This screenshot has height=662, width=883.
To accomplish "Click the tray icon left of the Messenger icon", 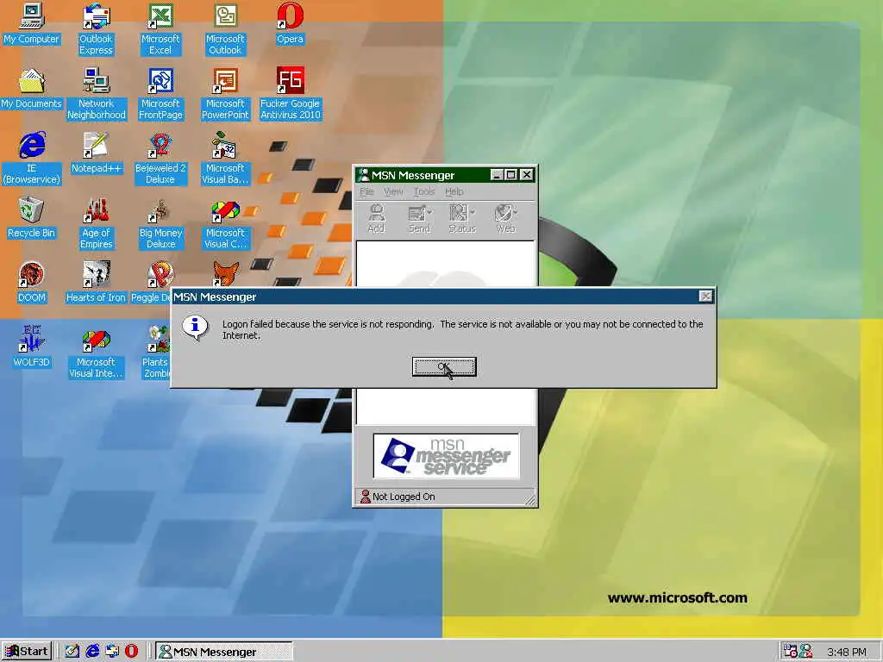I will [x=790, y=652].
